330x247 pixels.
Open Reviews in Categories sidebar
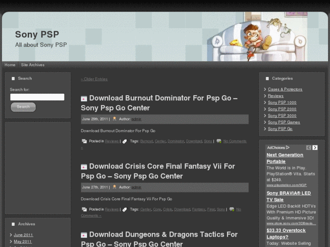click(x=276, y=96)
